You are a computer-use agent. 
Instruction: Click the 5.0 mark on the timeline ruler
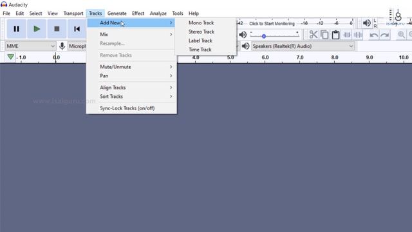click(230, 57)
